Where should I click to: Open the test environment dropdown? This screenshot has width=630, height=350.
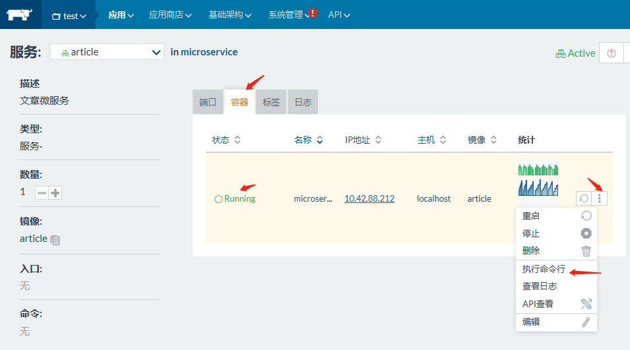point(69,16)
